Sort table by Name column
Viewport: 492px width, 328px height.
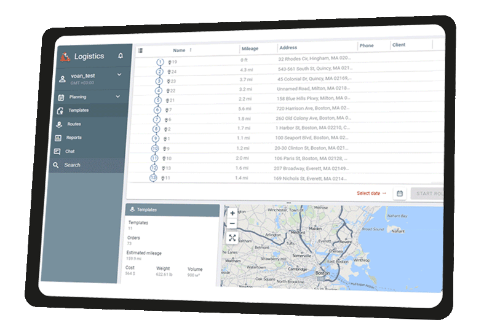(179, 50)
